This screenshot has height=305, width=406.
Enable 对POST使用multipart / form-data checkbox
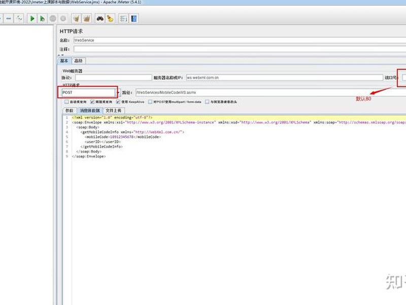pyautogui.click(x=150, y=102)
